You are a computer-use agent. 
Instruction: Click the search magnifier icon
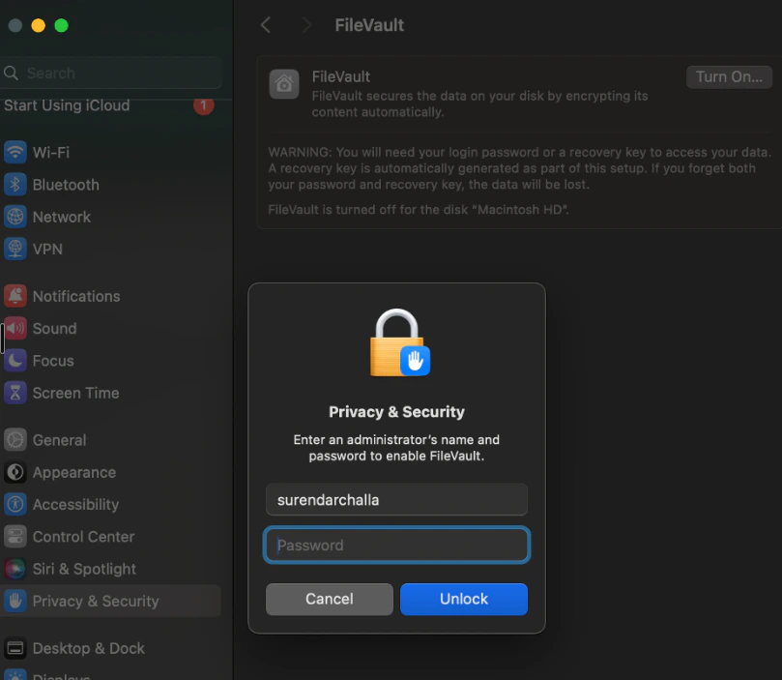(x=11, y=74)
